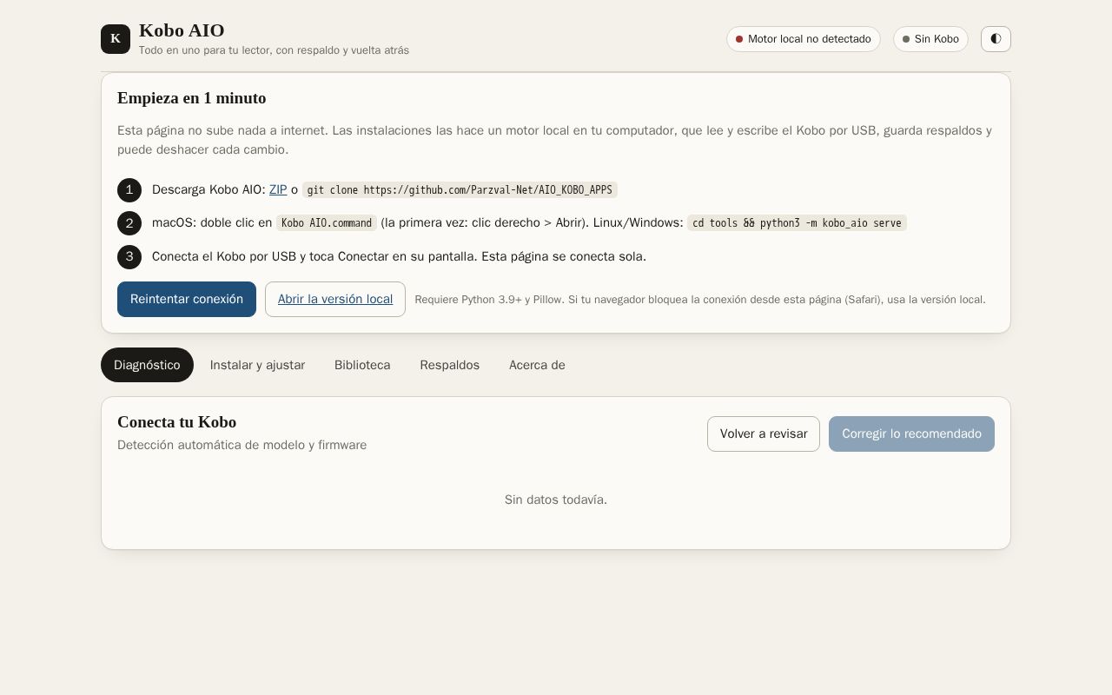
Task: Click the 'Kobo AIO.command' code snippet
Action: (327, 223)
